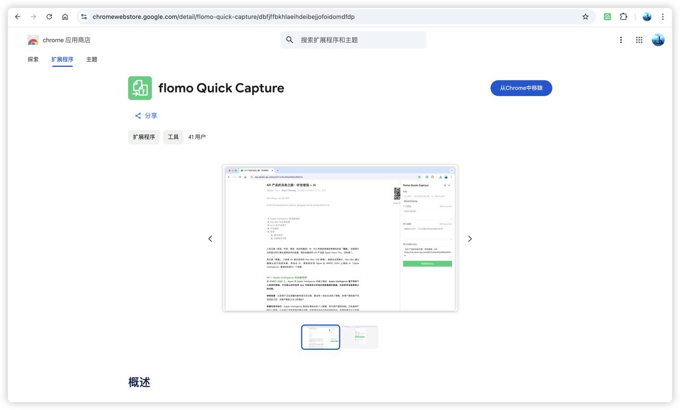Bookmark this page with star icon
The height and width of the screenshot is (410, 680).
click(585, 16)
